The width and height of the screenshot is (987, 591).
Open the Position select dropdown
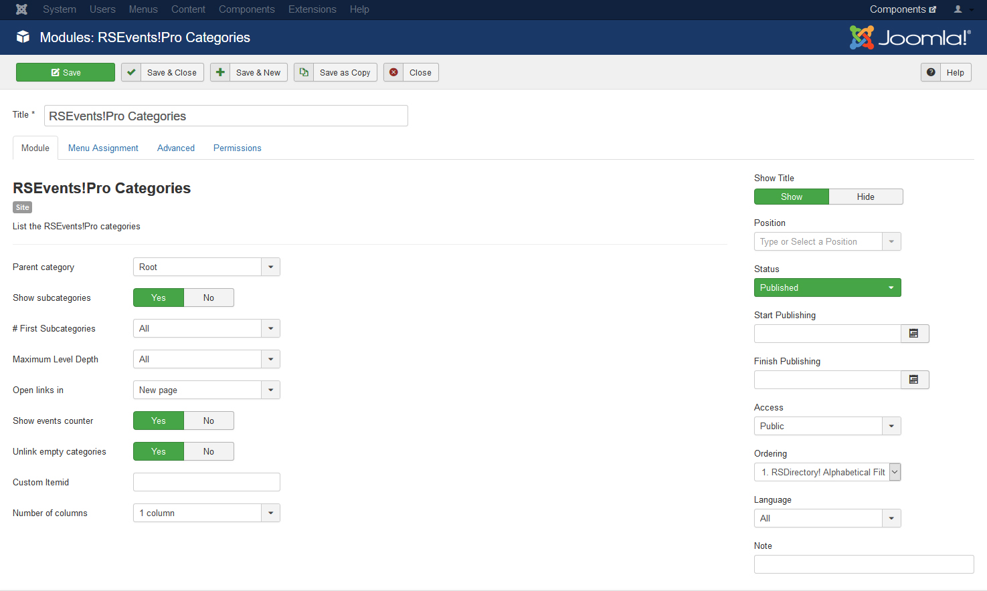[x=828, y=241]
